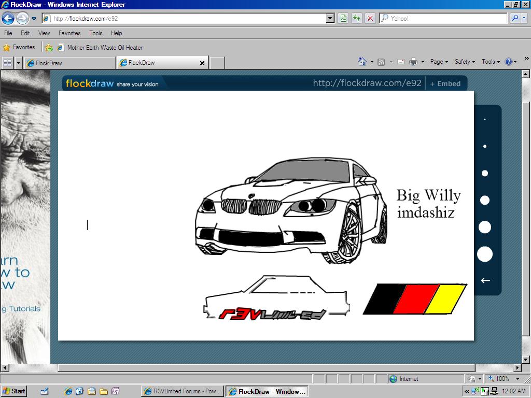Open Mother Earth Waste Oil Heater favorite
This screenshot has width=531, height=398.
(105, 47)
